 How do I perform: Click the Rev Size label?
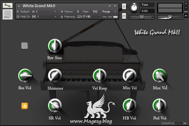55,58
